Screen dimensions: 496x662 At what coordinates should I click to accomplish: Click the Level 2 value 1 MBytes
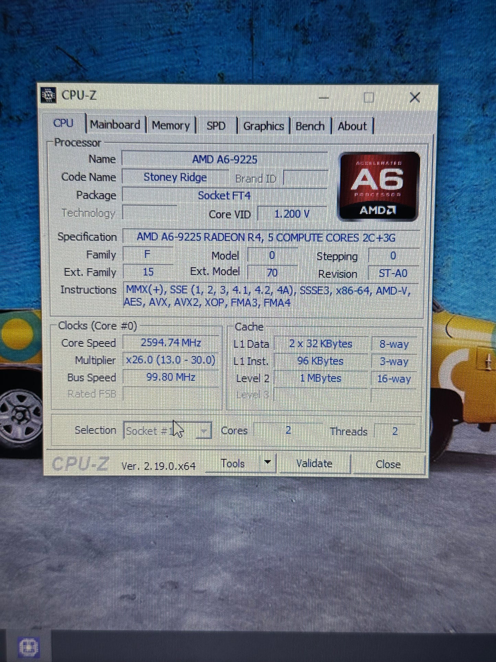pos(321,378)
